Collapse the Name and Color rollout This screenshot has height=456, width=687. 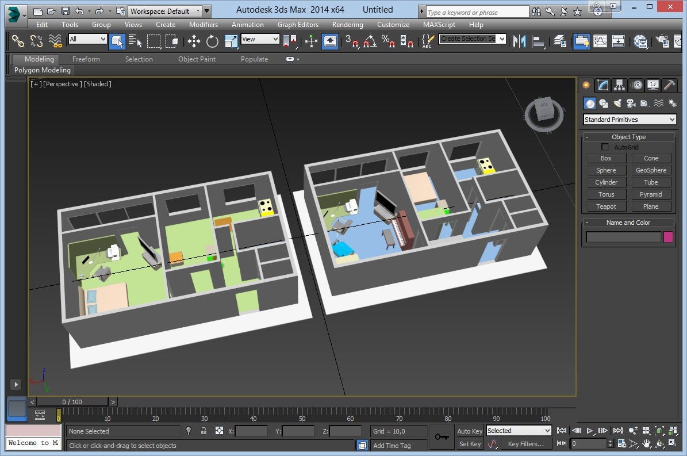tap(628, 223)
